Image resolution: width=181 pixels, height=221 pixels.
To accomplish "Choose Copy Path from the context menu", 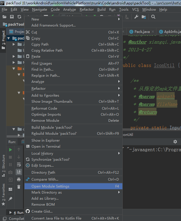I will pos(73,44).
